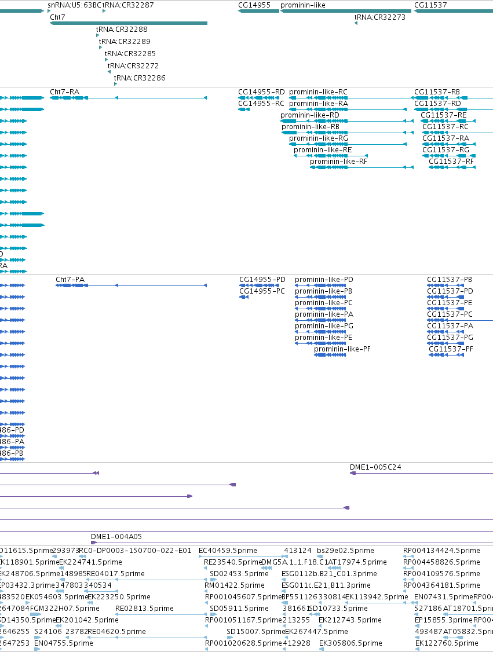Image resolution: width=493 pixels, height=652 pixels.
Task: Select CG11537-PA label
Action: click(450, 326)
